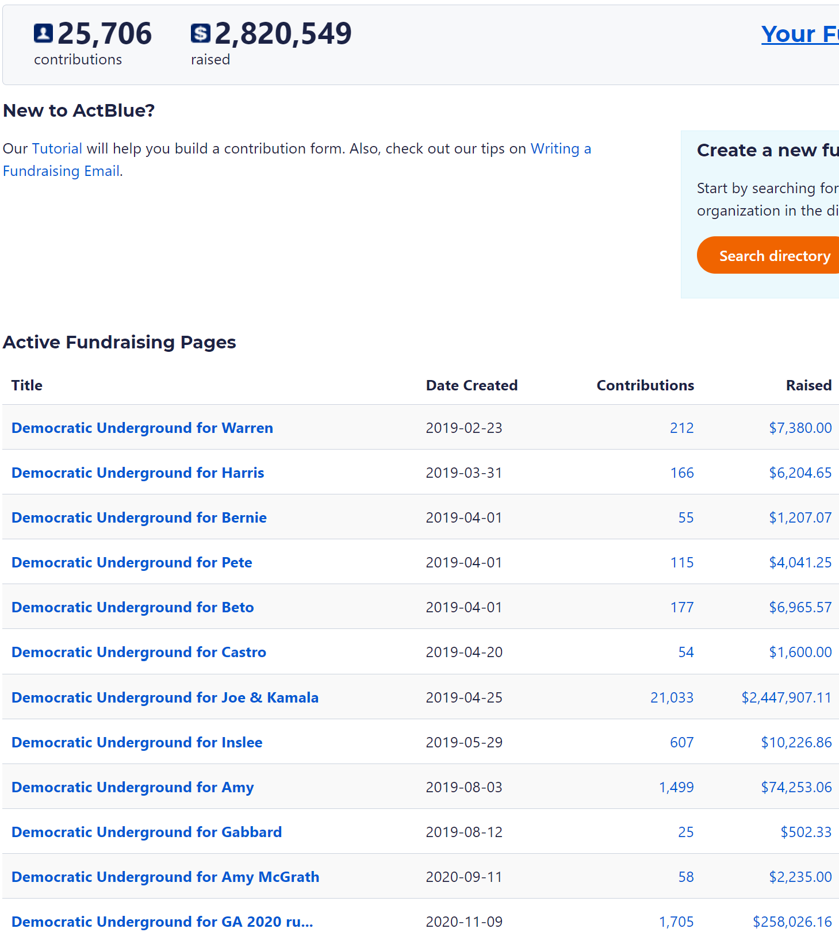Screen dimensions: 839x940
Task: Click Pete's 115 contributions count
Action: 682,562
